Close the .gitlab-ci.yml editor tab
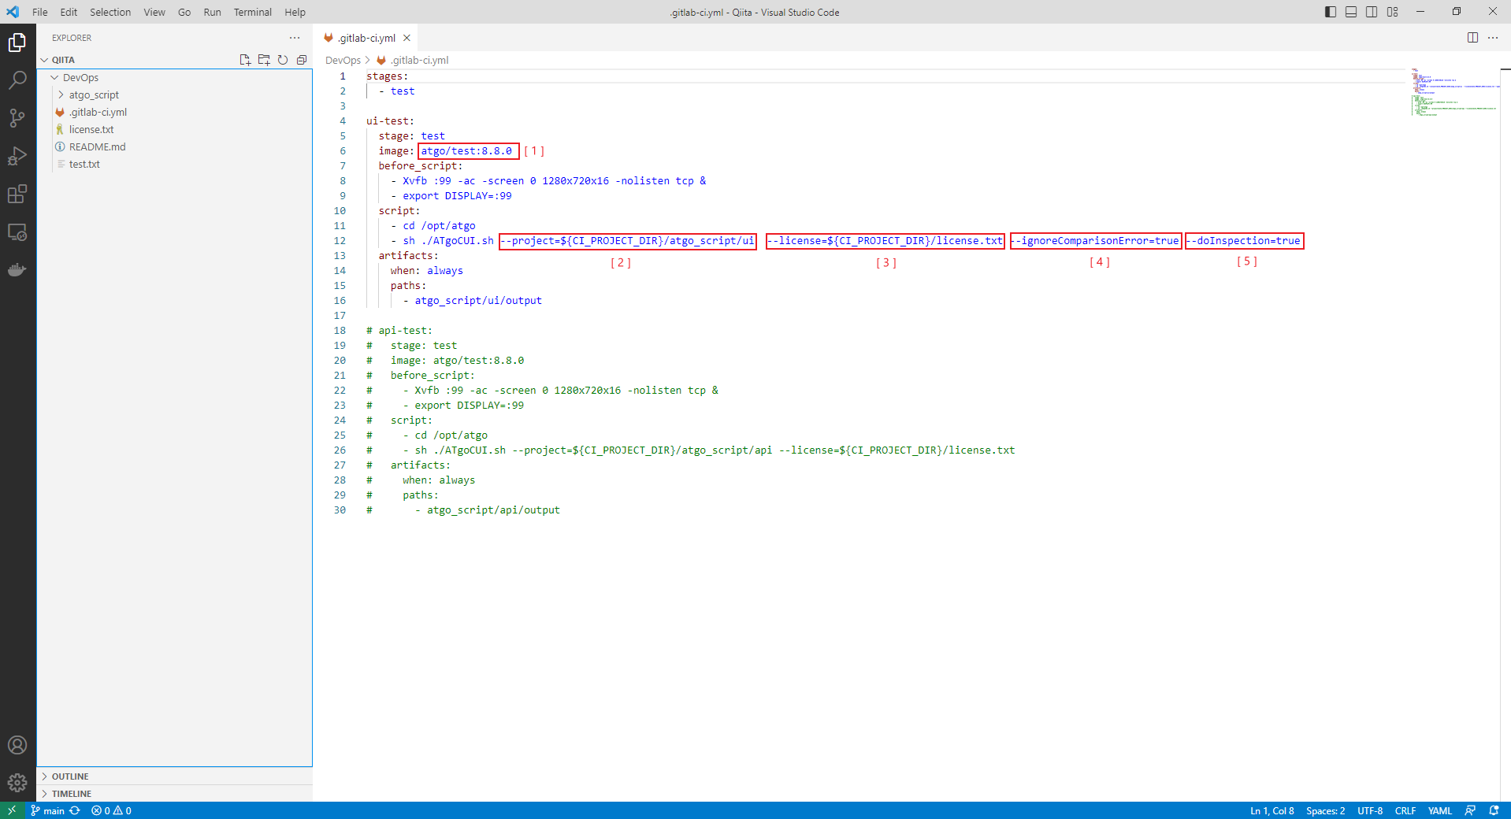This screenshot has height=819, width=1511. tap(407, 38)
